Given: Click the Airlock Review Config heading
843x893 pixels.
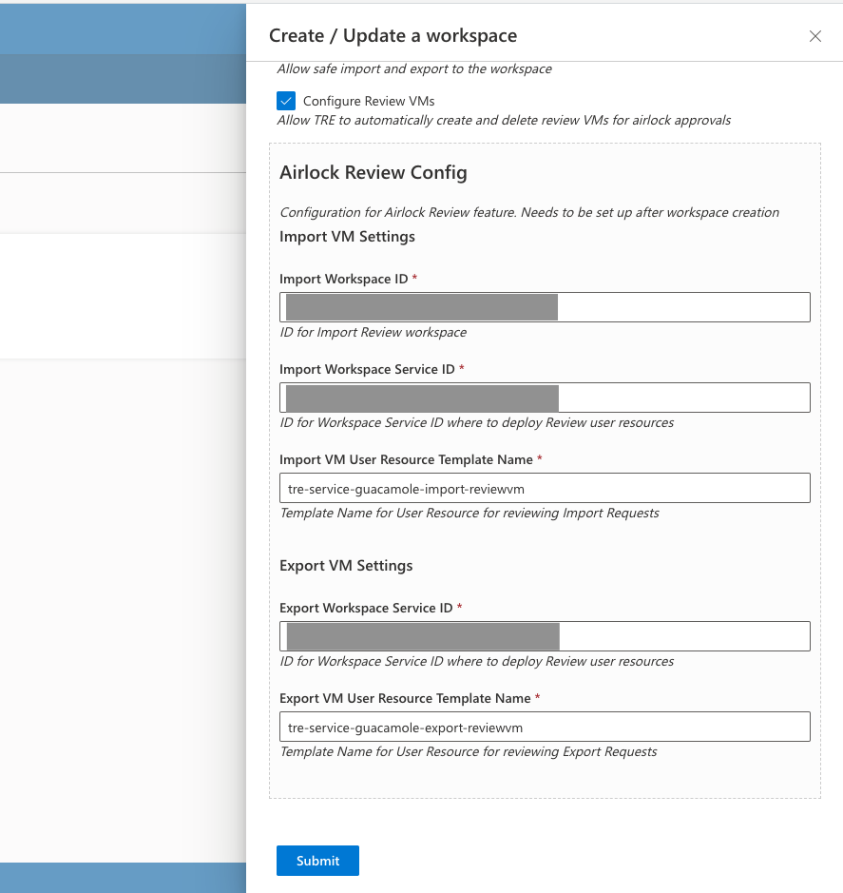Looking at the screenshot, I should (373, 173).
